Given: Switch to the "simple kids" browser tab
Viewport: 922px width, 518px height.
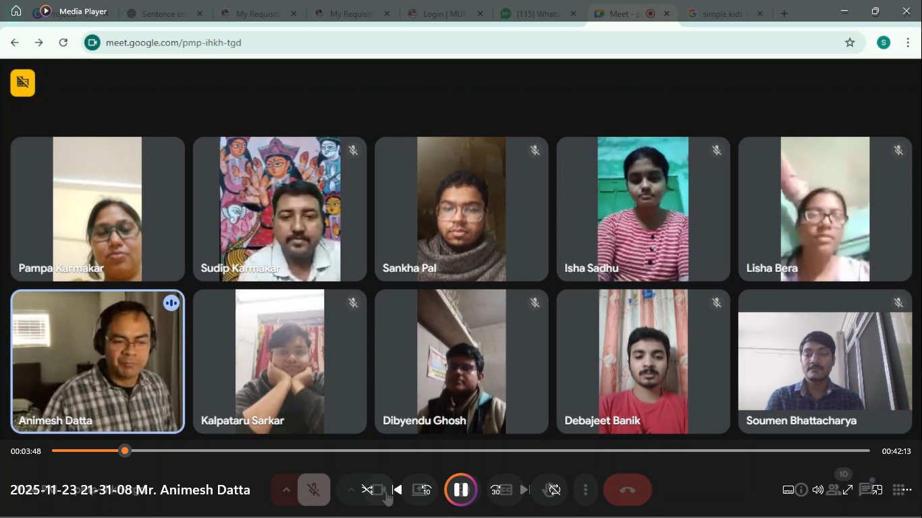Looking at the screenshot, I should [x=724, y=13].
